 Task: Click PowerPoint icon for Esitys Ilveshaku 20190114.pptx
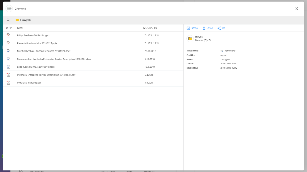(x=8, y=36)
